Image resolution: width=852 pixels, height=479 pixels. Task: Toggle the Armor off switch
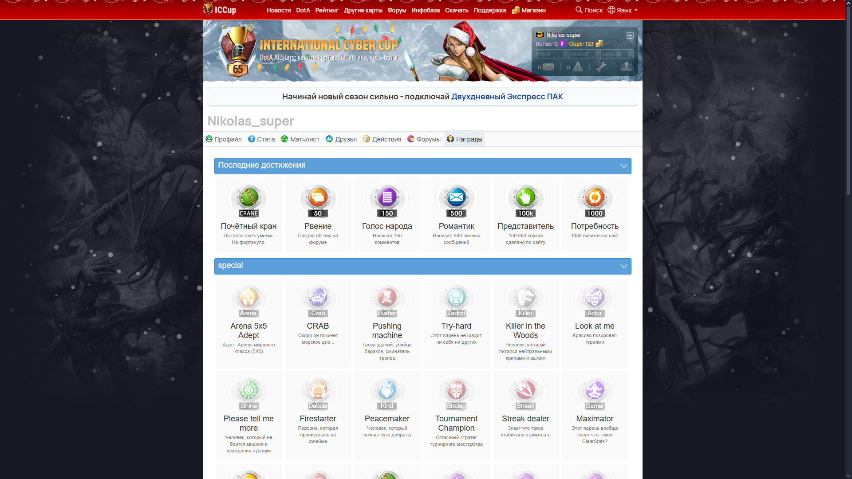pos(584,54)
